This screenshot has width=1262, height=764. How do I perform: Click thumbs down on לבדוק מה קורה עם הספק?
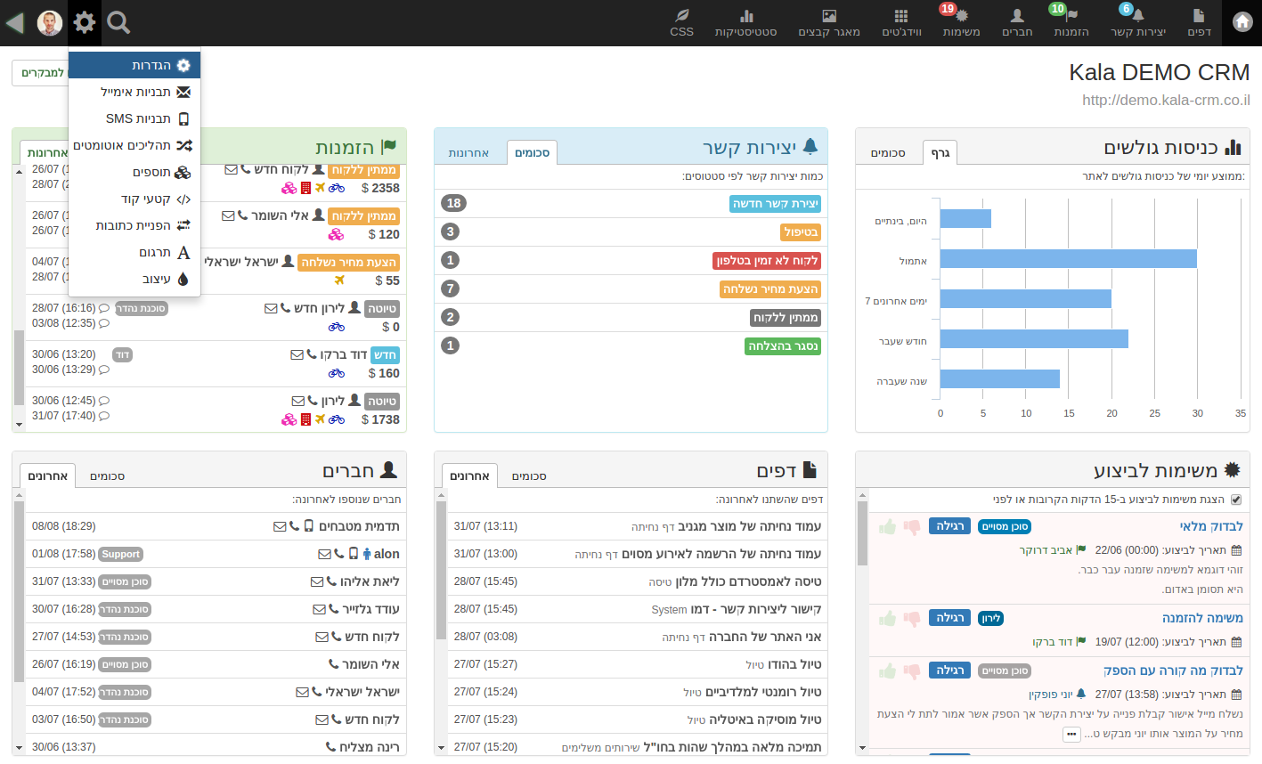(912, 671)
